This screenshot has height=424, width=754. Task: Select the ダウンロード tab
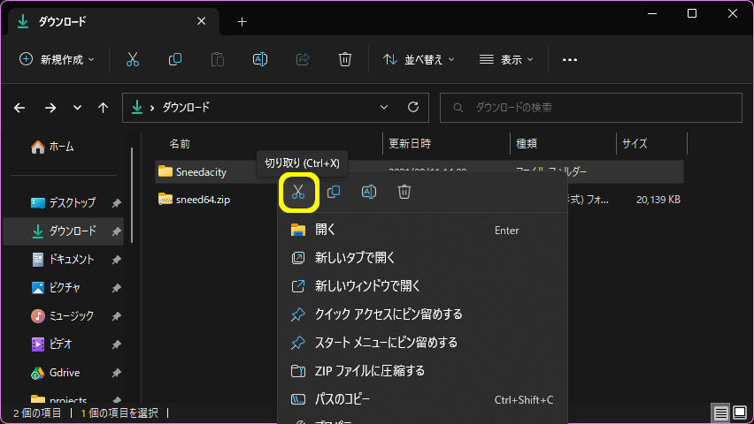(114, 21)
